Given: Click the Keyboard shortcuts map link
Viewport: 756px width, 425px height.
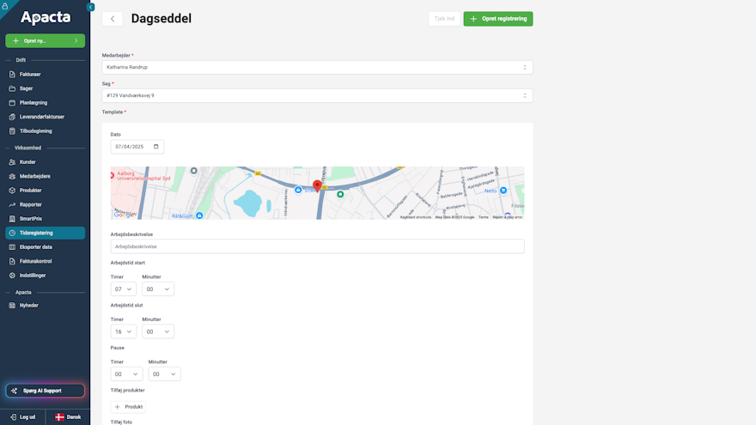Looking at the screenshot, I should click(416, 217).
